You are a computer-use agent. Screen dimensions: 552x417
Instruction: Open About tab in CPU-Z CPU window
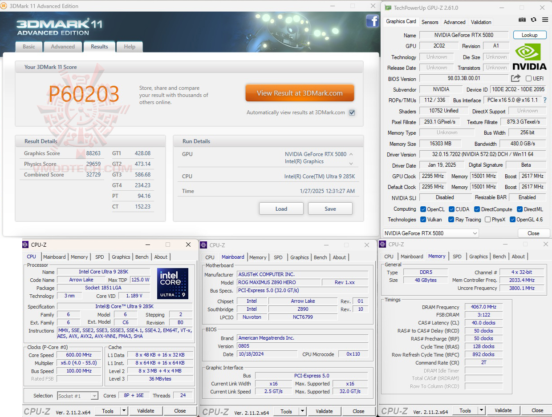point(161,257)
